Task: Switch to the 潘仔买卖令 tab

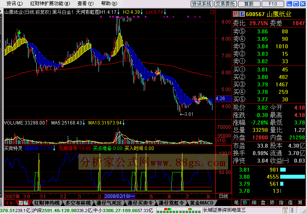Action: (x=140, y=203)
